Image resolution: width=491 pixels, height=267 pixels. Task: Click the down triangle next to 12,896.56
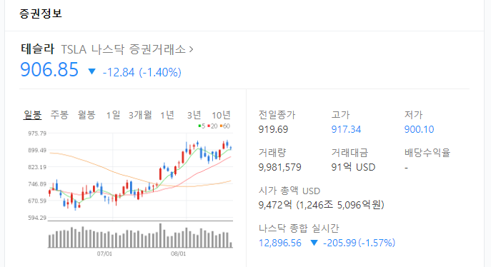tap(314, 243)
